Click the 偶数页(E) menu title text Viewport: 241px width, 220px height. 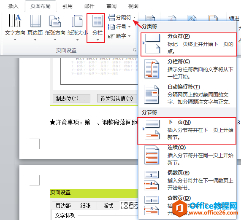[179, 173]
